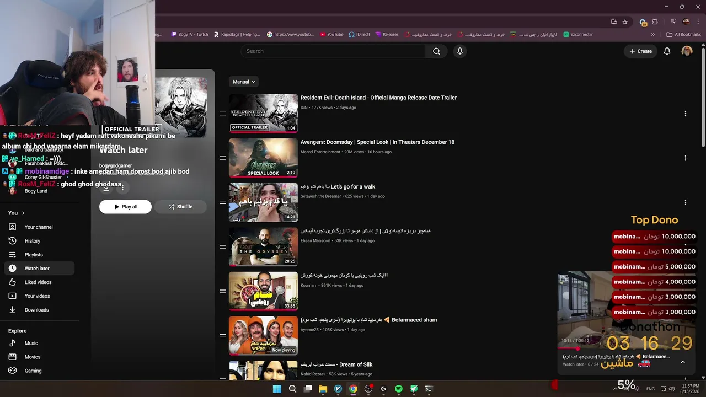The width and height of the screenshot is (706, 397).
Task: Grab the reorder handle for Let's go for a walk
Action: [223, 202]
